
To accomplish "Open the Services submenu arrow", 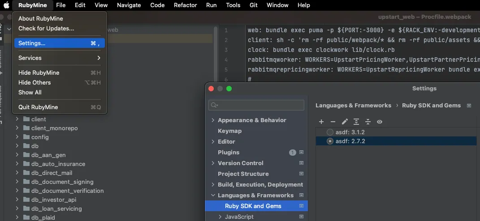I will pyautogui.click(x=99, y=58).
